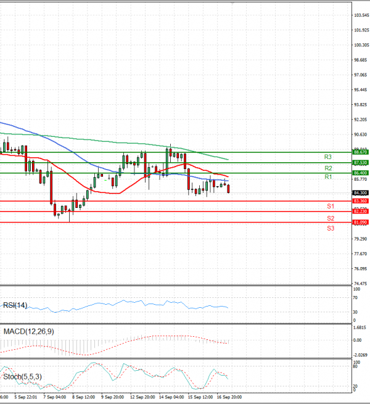Select the 5 Sep 22:01 time axis label

click(x=25, y=398)
